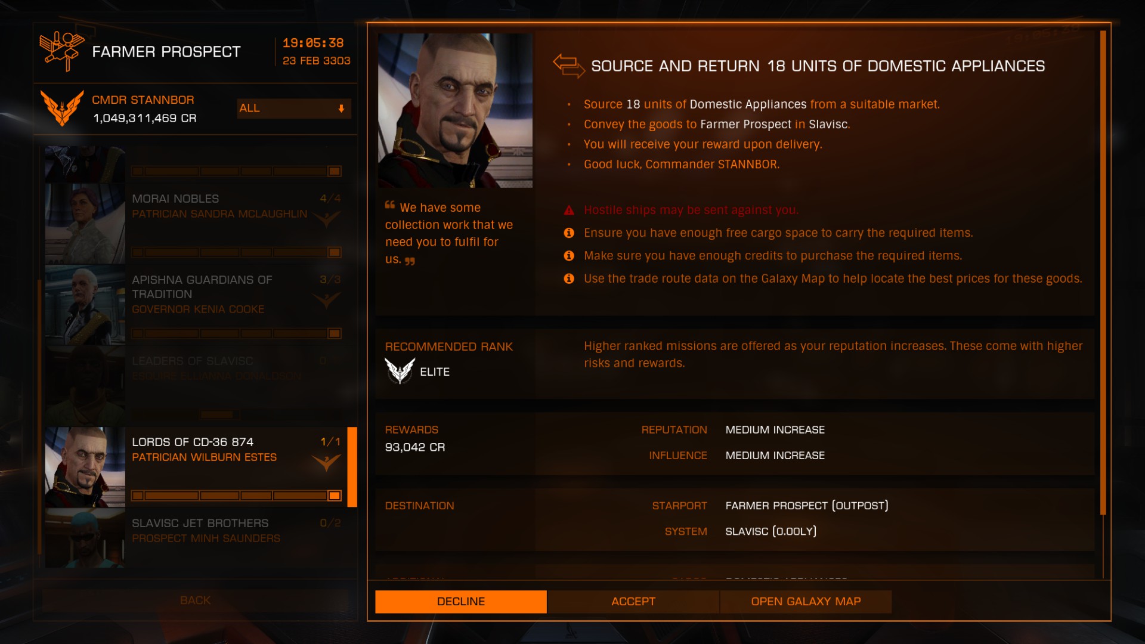Click the info icon beside trade route note
The width and height of the screenshot is (1145, 644).
[x=569, y=278]
